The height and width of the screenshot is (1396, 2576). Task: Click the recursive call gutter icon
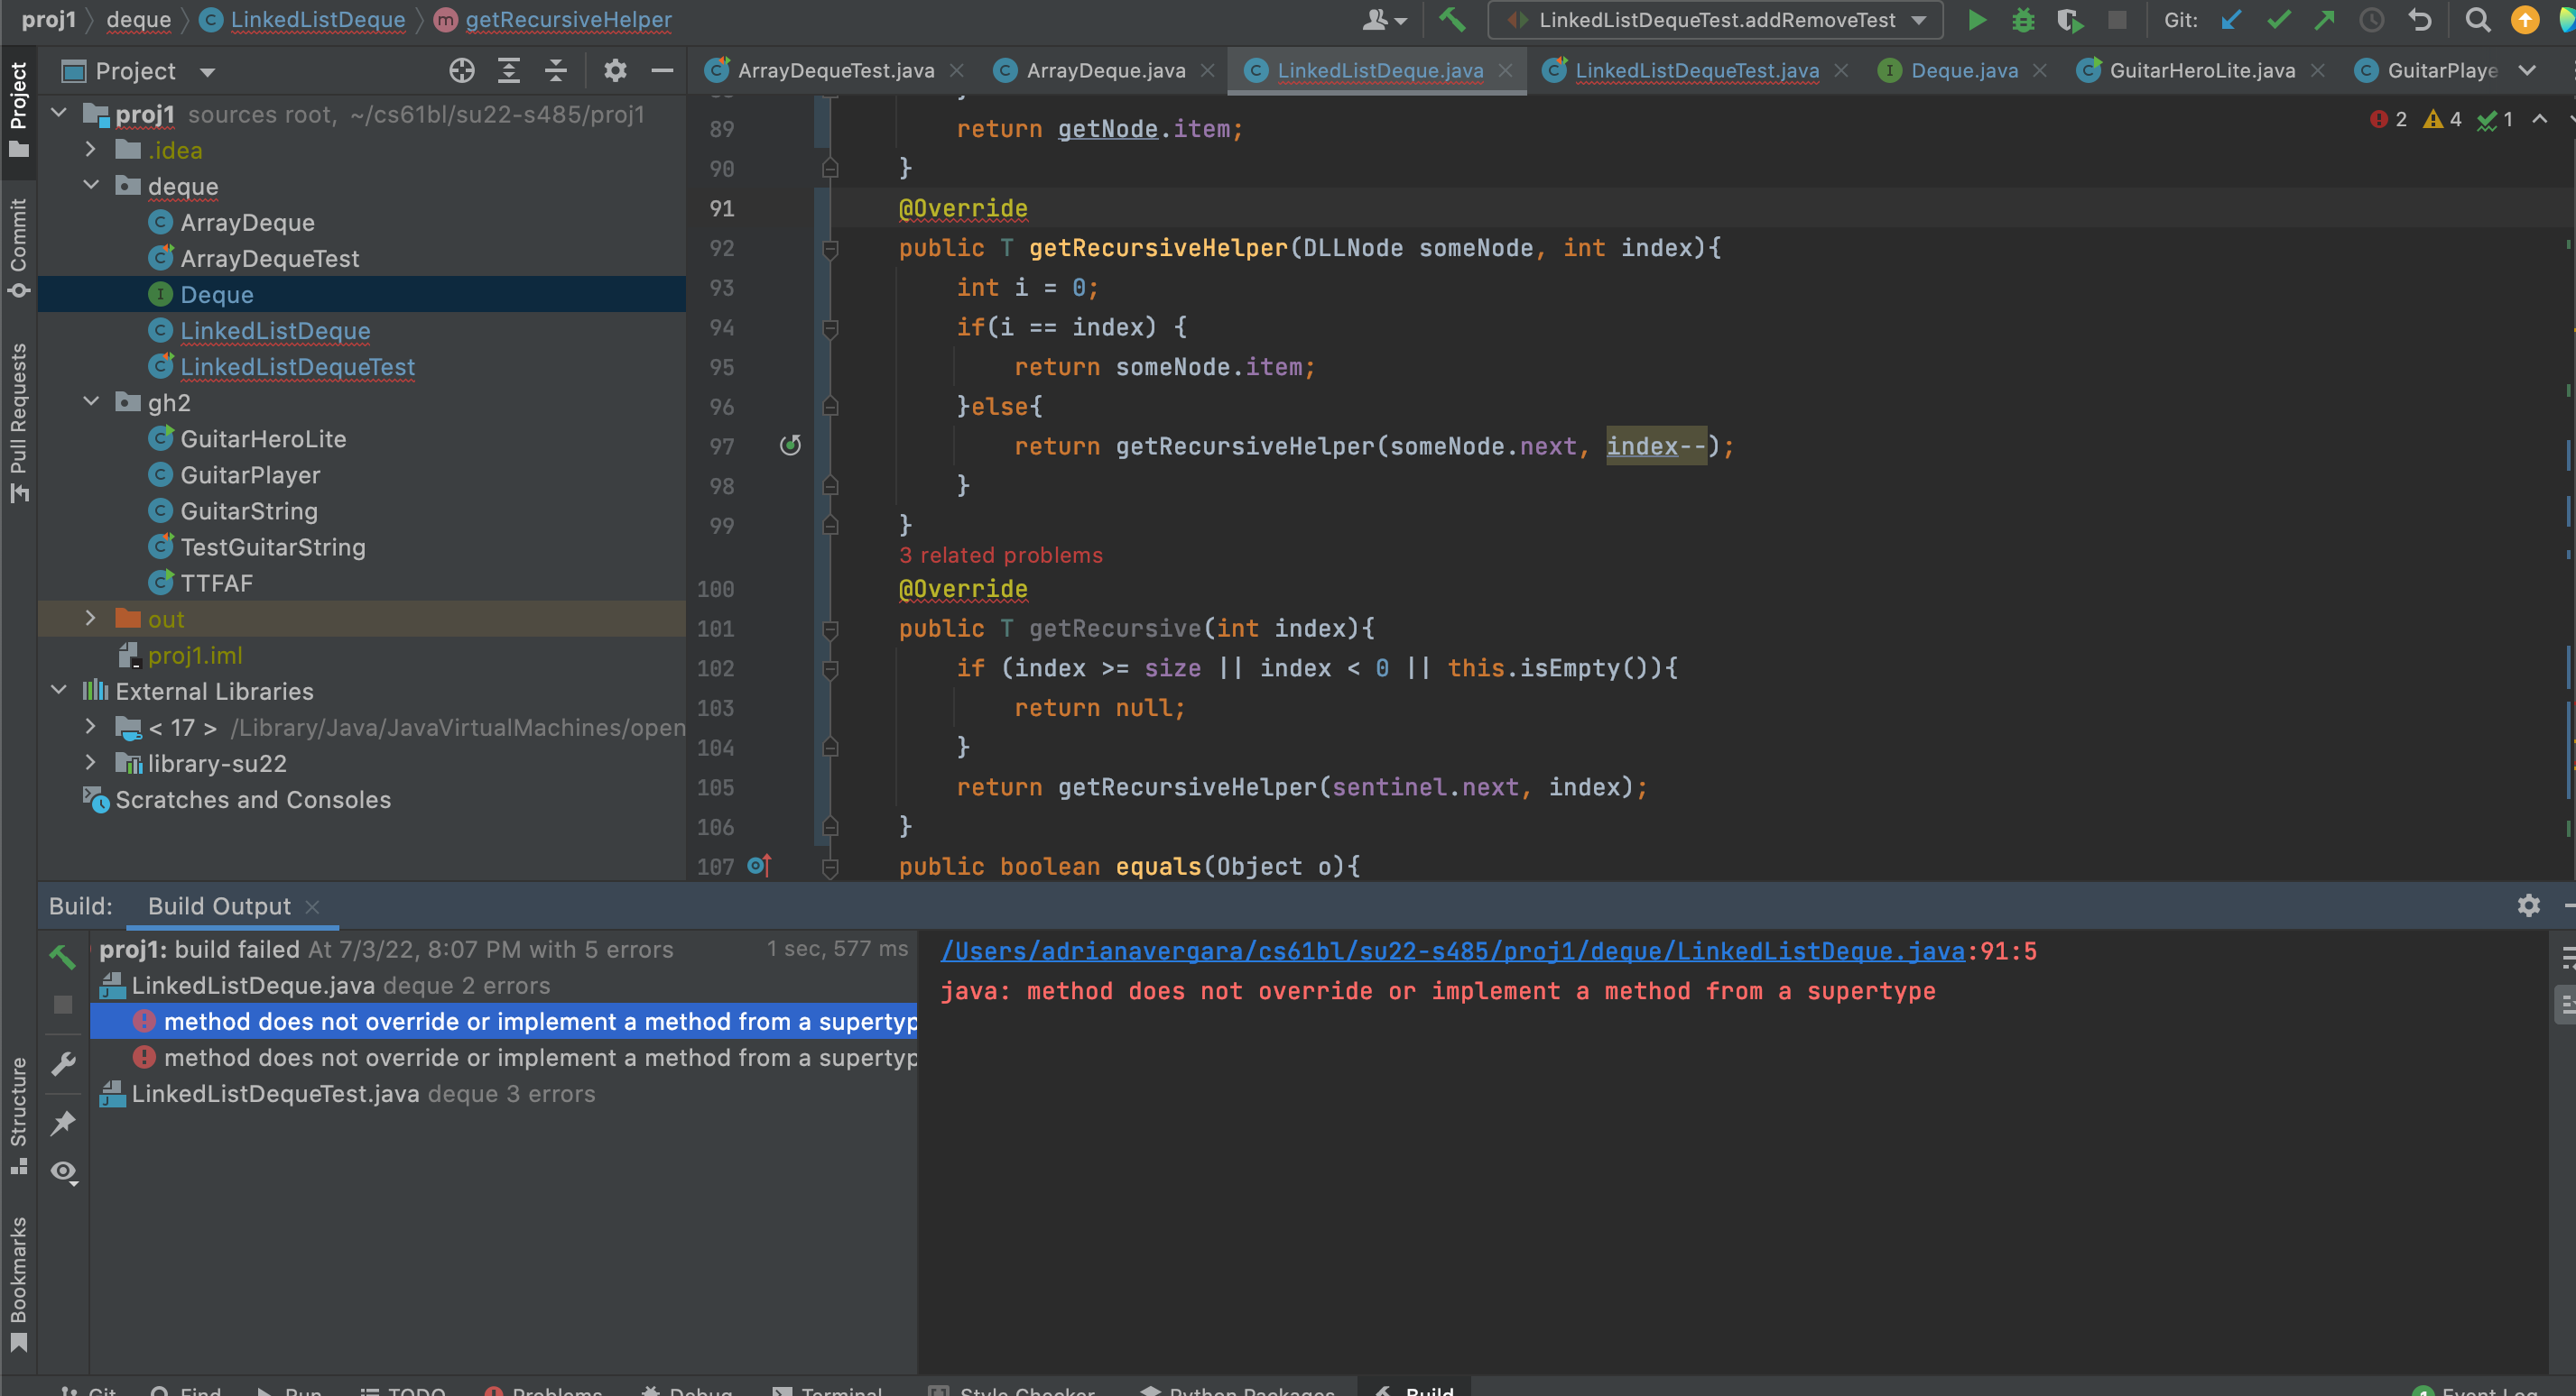tap(790, 445)
